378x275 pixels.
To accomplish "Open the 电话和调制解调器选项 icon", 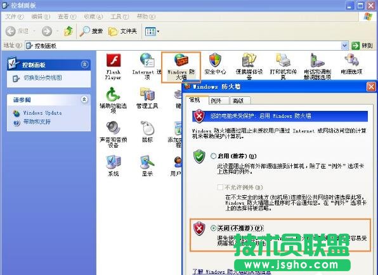I will coord(318,67).
